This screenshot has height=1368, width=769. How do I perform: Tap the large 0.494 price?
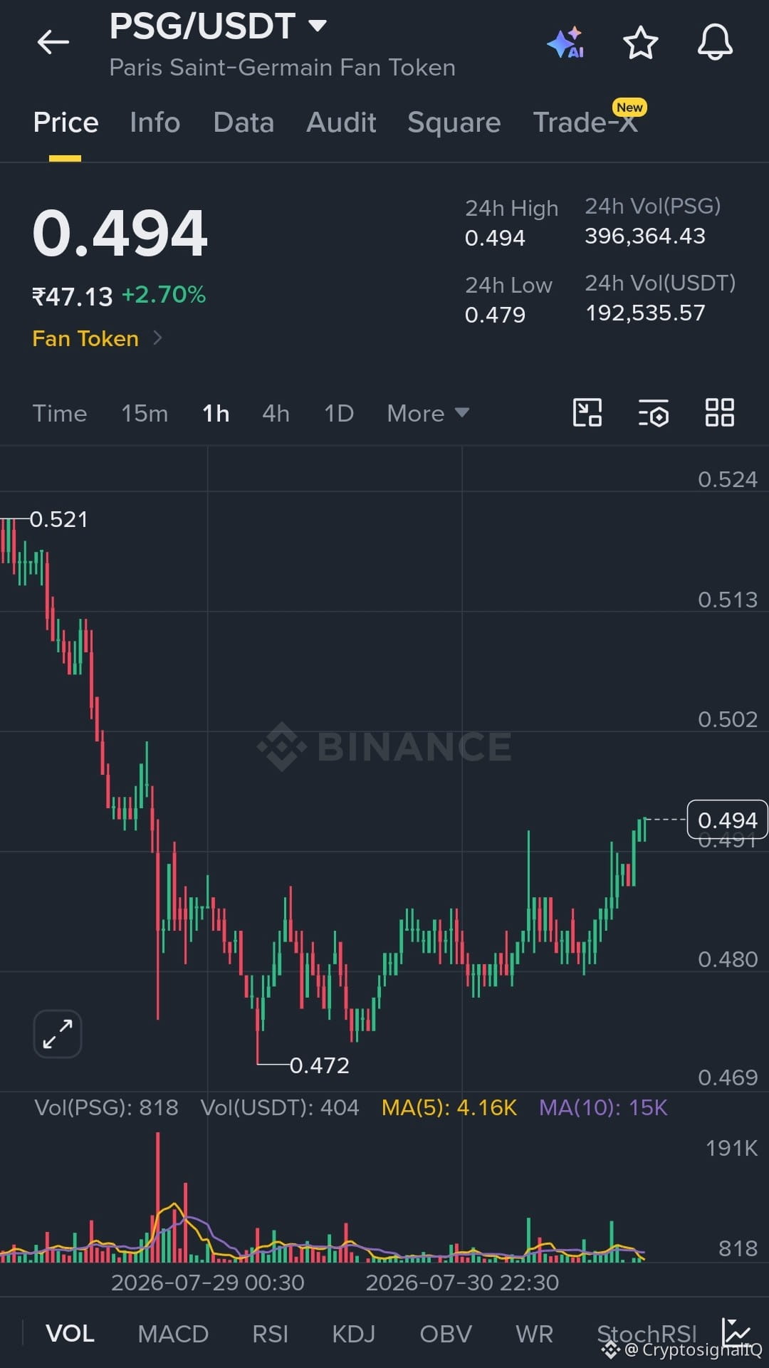tap(120, 234)
